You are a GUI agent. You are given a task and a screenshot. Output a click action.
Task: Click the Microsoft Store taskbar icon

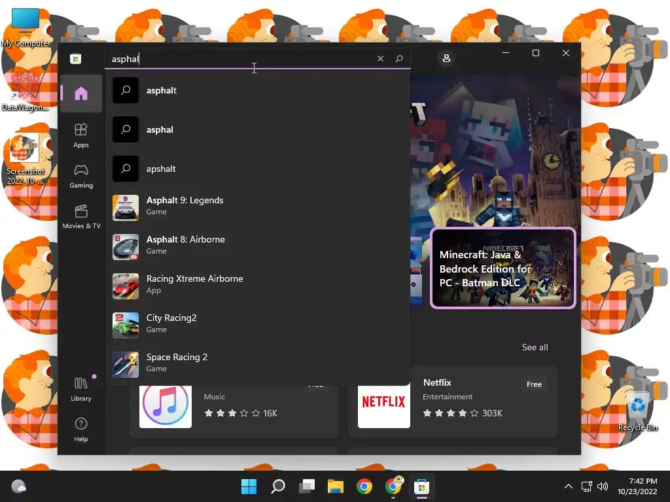point(422,486)
